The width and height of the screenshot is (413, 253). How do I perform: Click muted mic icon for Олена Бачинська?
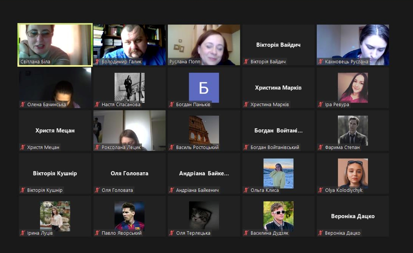(x=23, y=104)
